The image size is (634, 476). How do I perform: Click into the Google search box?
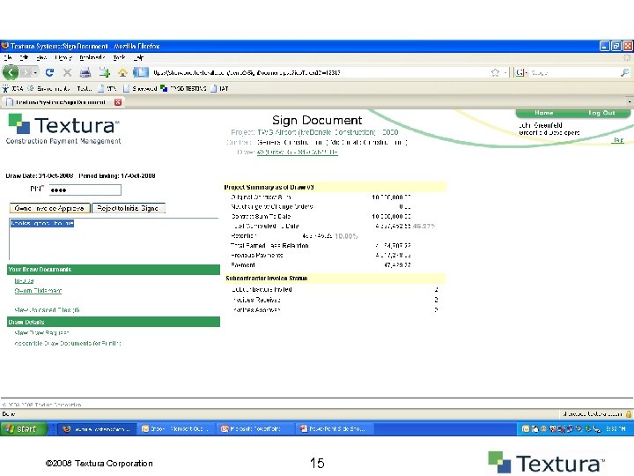[574, 73]
